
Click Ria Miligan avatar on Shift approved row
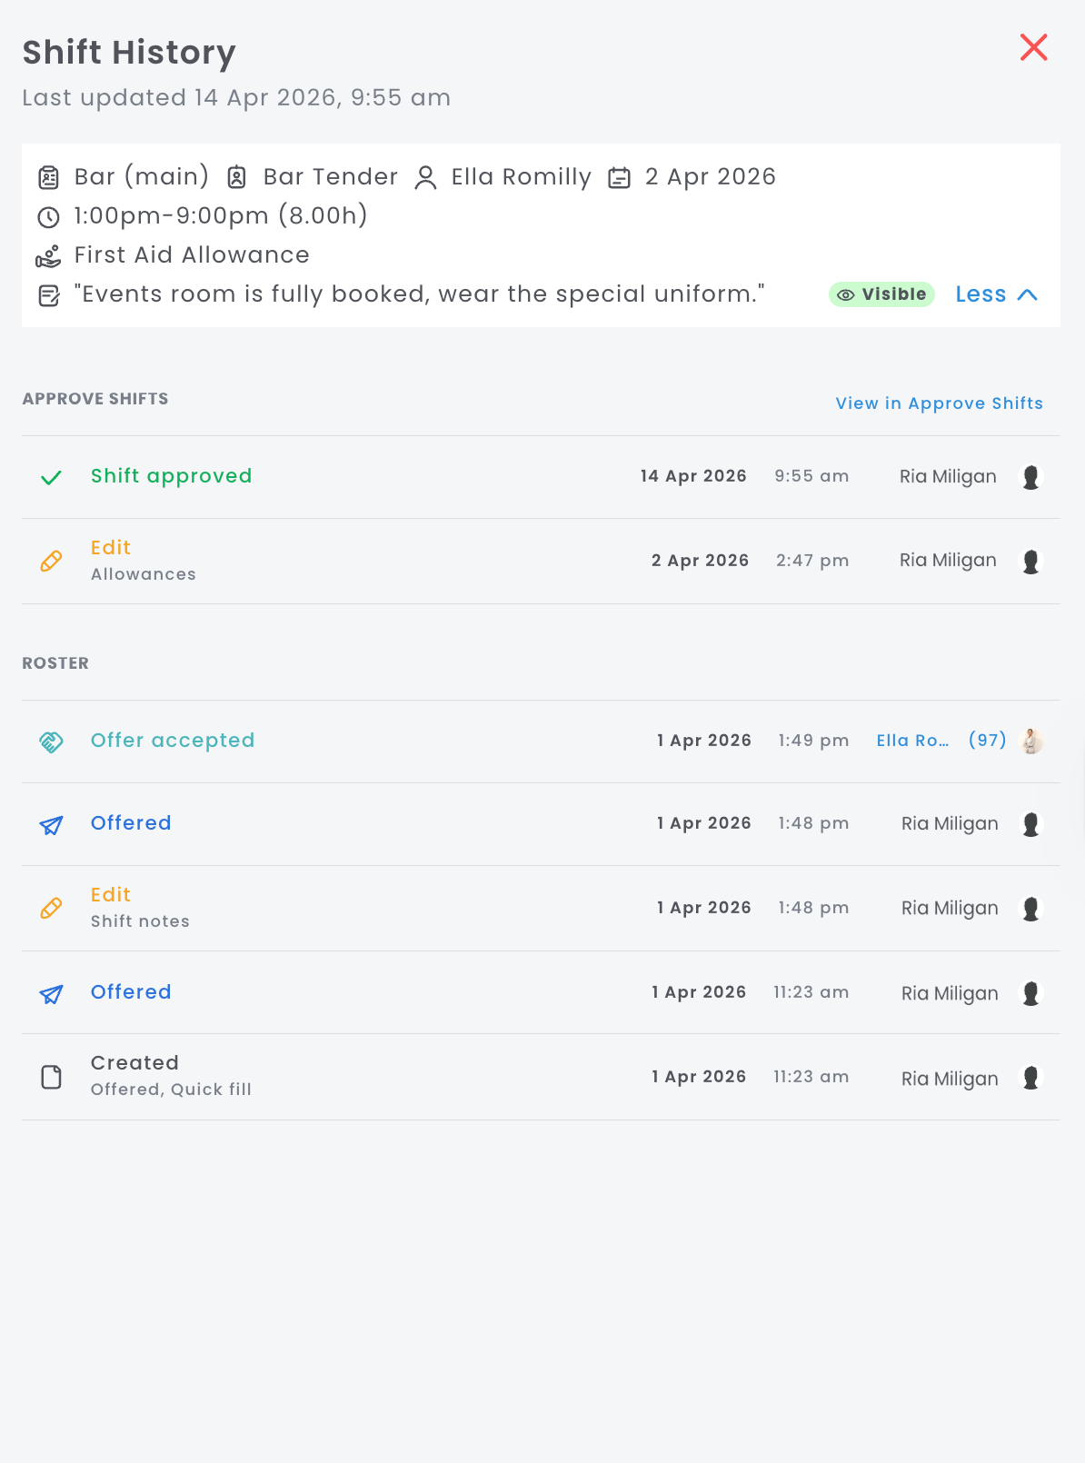coord(1031,477)
